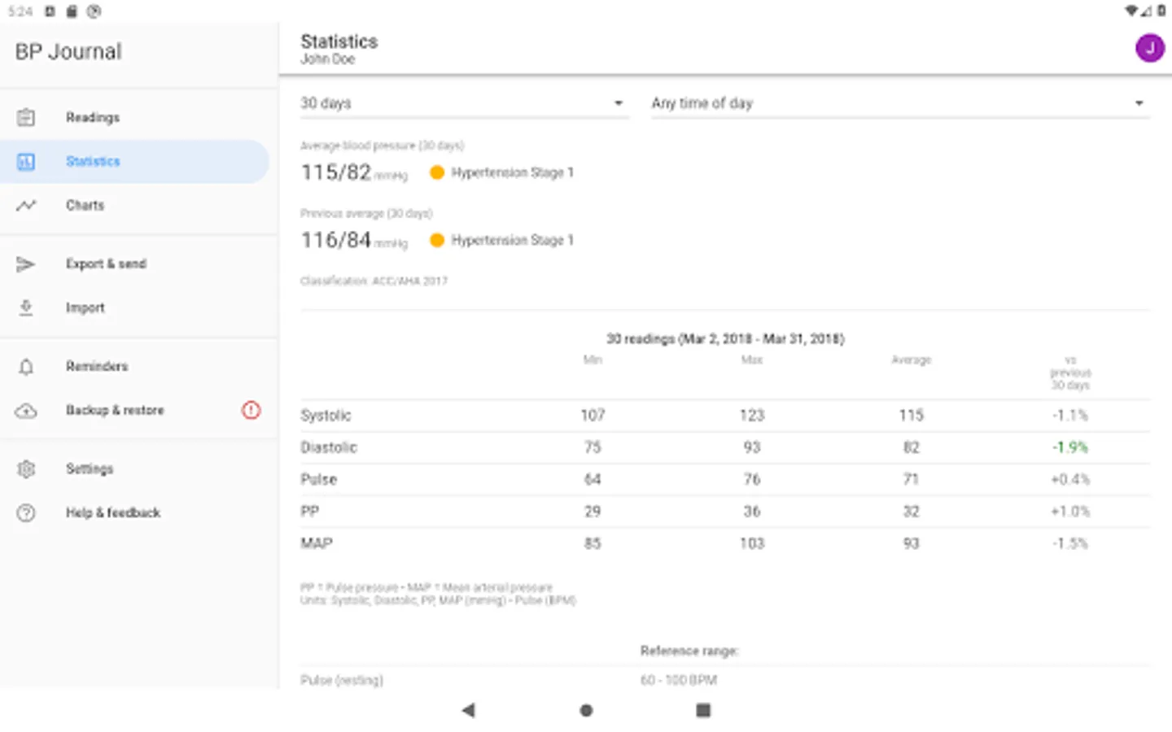The height and width of the screenshot is (732, 1172).
Task: Expand the 30 days period dropdown
Action: tap(464, 103)
